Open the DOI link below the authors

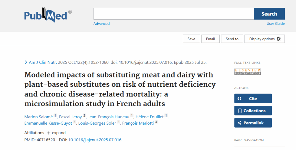(x=95, y=140)
